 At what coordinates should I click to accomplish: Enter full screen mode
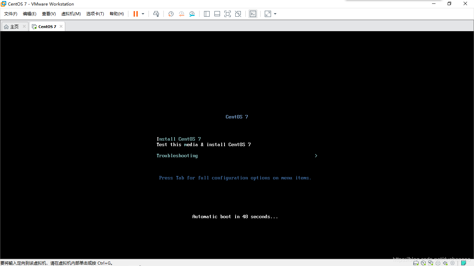pos(228,14)
